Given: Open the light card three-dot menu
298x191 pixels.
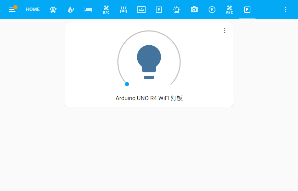Looking at the screenshot, I should [225, 31].
